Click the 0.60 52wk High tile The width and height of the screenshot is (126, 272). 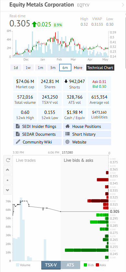(x=25, y=115)
